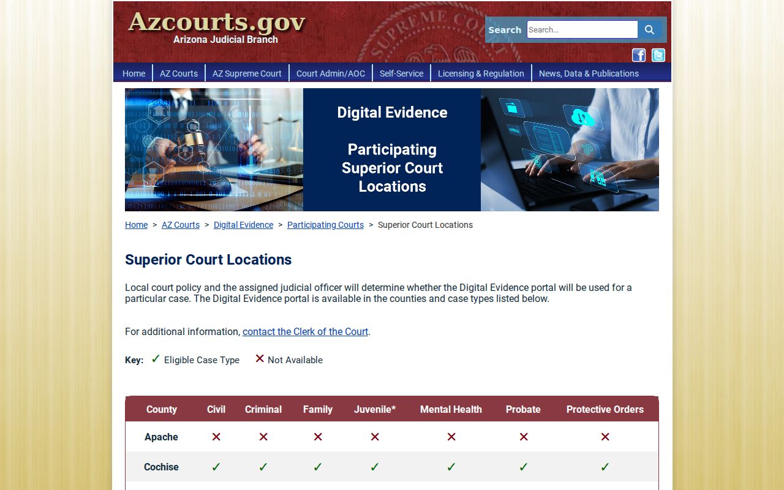Click the Protective Orders column header
784x490 pixels.
605,409
